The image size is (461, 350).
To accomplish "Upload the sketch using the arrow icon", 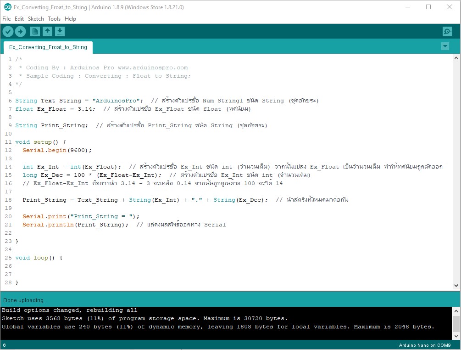I will [x=20, y=31].
